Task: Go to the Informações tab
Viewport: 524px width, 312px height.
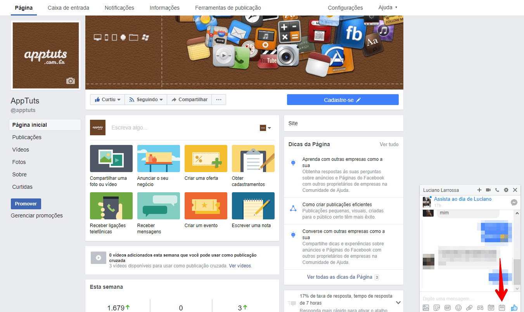Action: point(164,8)
